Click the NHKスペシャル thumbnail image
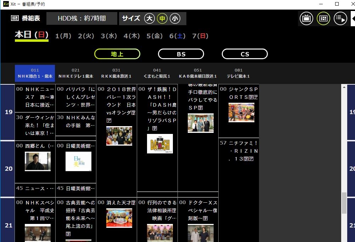The image size is (355, 242). click(x=38, y=233)
